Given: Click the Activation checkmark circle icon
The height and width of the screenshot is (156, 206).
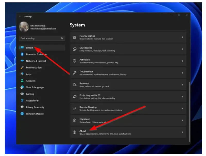Looking at the screenshot, I should tap(74, 61).
